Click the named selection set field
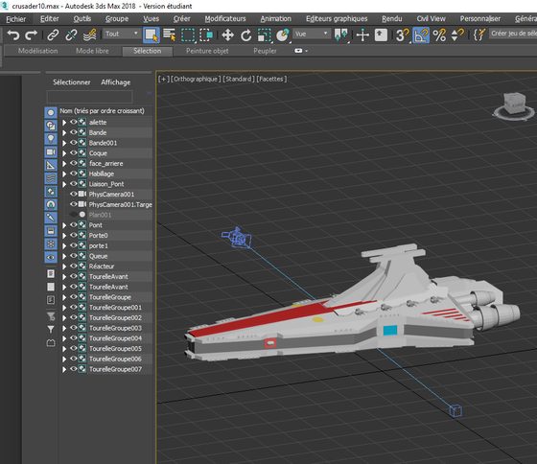This screenshot has width=537, height=464. pyautogui.click(x=513, y=34)
